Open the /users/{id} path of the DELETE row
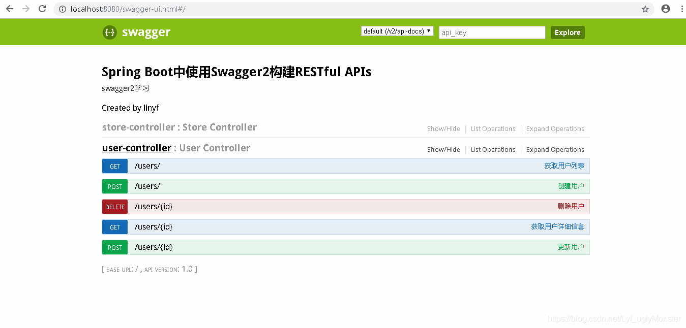The height and width of the screenshot is (328, 686). pos(154,207)
